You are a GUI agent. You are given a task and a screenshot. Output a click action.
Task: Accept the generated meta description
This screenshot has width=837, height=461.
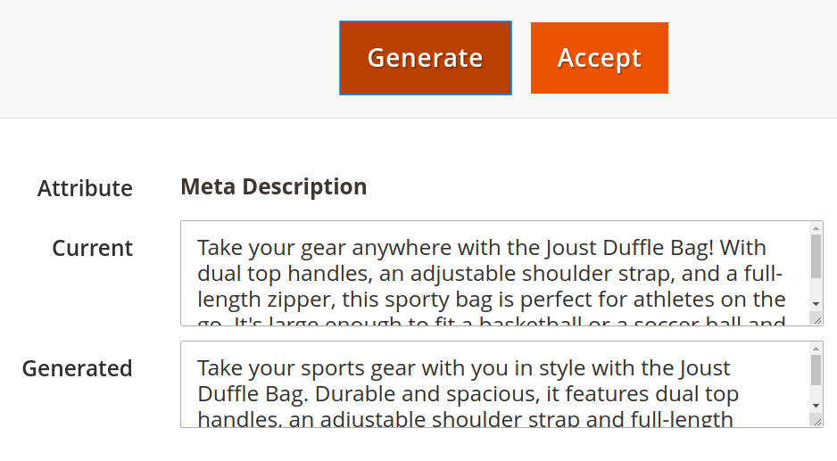click(x=600, y=58)
